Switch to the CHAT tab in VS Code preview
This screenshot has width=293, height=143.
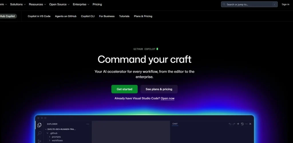tap(175, 124)
